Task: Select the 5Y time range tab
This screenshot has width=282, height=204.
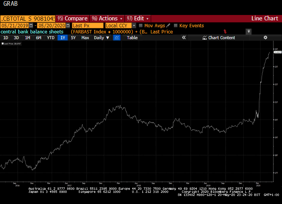Action: click(x=73, y=38)
